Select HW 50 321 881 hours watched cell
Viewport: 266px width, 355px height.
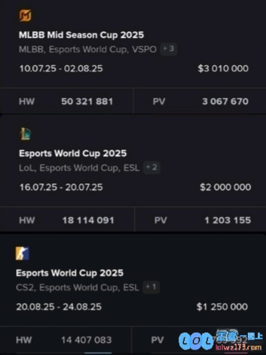pos(66,101)
